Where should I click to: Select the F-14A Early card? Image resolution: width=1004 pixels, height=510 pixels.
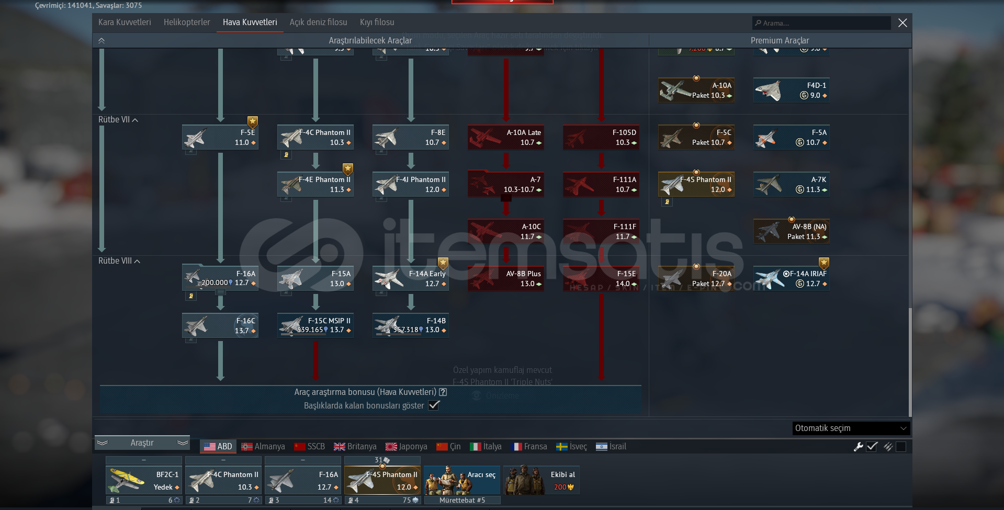click(x=411, y=278)
